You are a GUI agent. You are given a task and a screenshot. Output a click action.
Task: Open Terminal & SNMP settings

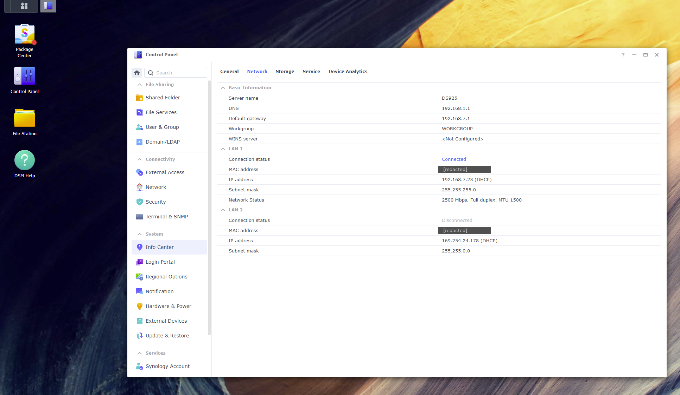(167, 216)
